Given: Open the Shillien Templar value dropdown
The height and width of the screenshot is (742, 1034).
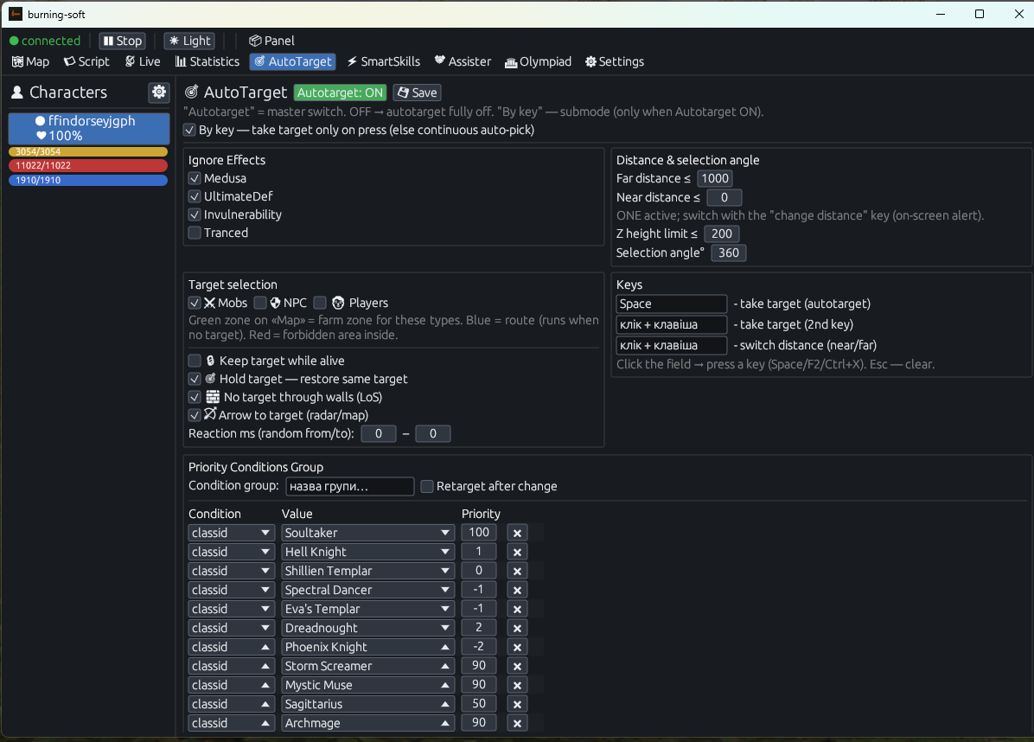Looking at the screenshot, I should (x=368, y=571).
